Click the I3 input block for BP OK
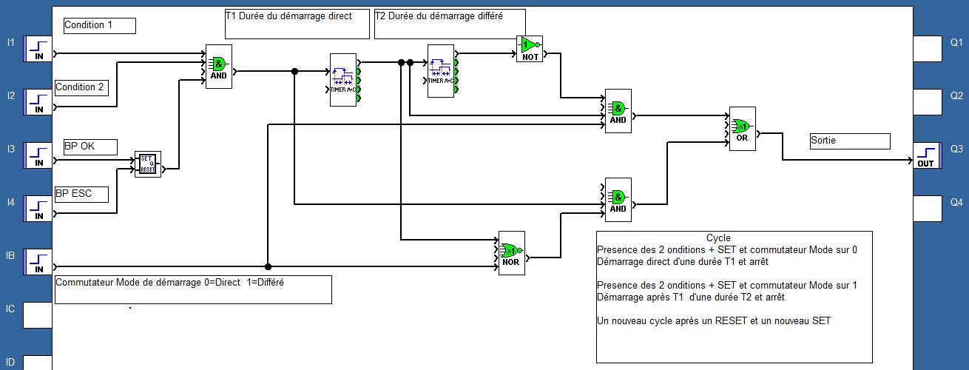969x370 pixels. point(38,155)
